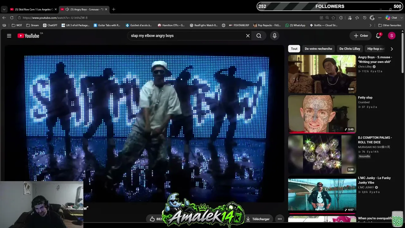Open the split screen icon in address bar

[321, 18]
